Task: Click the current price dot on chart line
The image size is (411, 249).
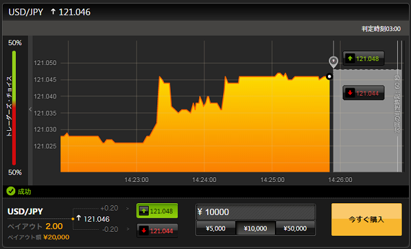Action: [x=329, y=76]
